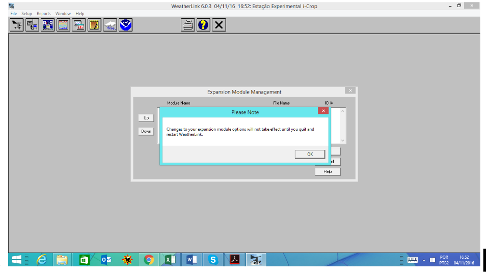Click the Down button
Viewport: 490px width, 276px height.
point(146,131)
